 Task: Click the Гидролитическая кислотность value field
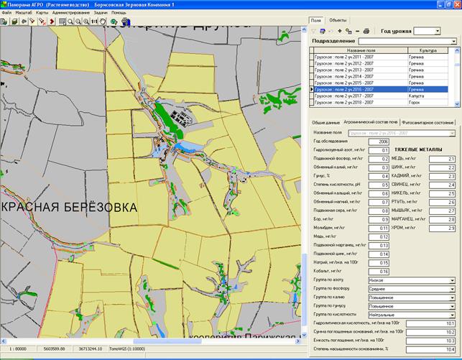tap(430, 324)
